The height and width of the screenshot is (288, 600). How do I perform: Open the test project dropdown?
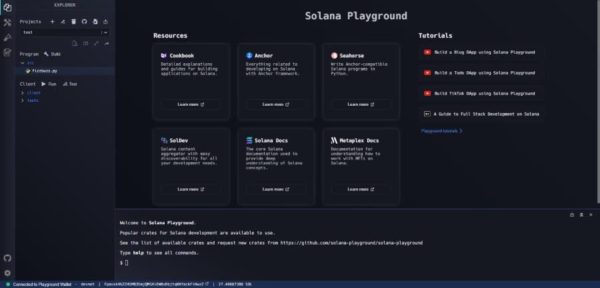[65, 33]
